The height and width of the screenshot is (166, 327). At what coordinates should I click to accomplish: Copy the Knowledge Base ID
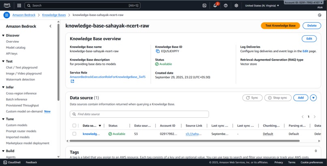coord(158,51)
